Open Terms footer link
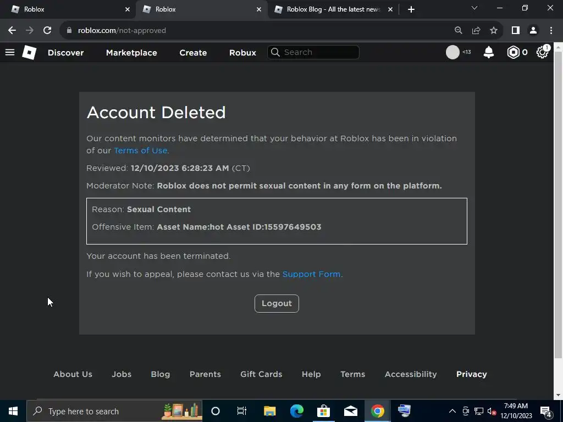Screen dimensions: 563x422 tap(352, 374)
